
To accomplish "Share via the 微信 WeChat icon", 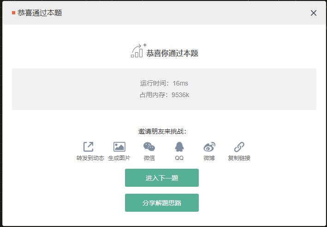I will 149,147.
